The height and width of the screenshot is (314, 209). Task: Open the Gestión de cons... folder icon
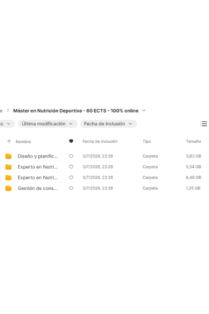(x=8, y=188)
